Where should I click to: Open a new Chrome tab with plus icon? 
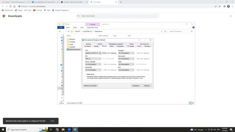click(121, 2)
